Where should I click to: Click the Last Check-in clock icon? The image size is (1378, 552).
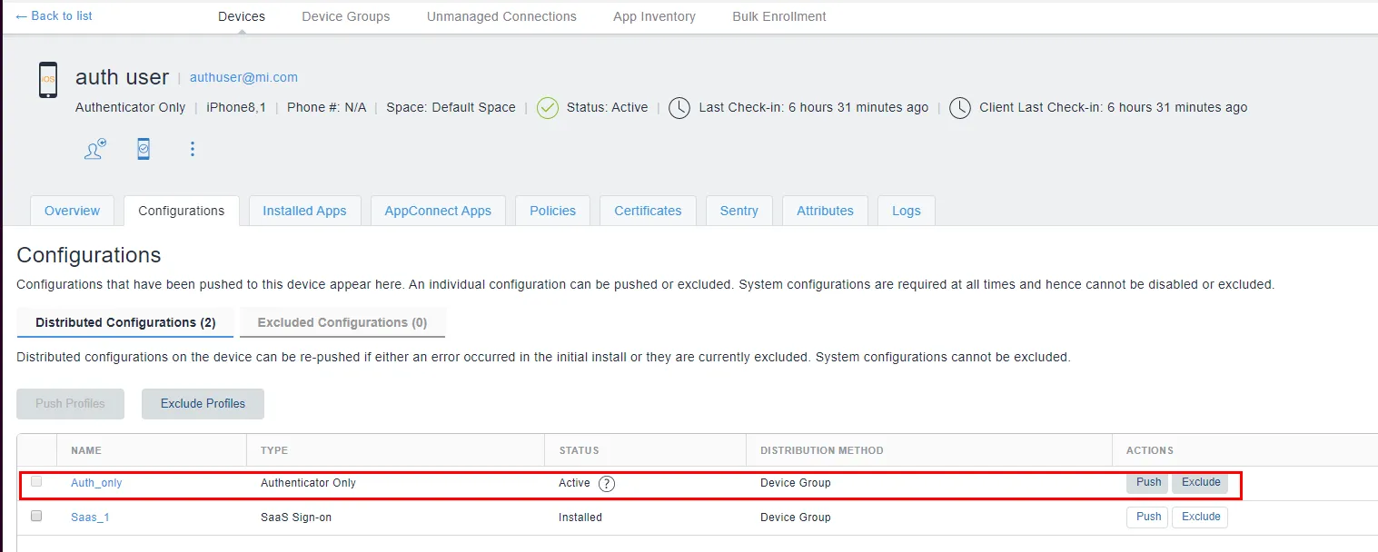pos(679,108)
